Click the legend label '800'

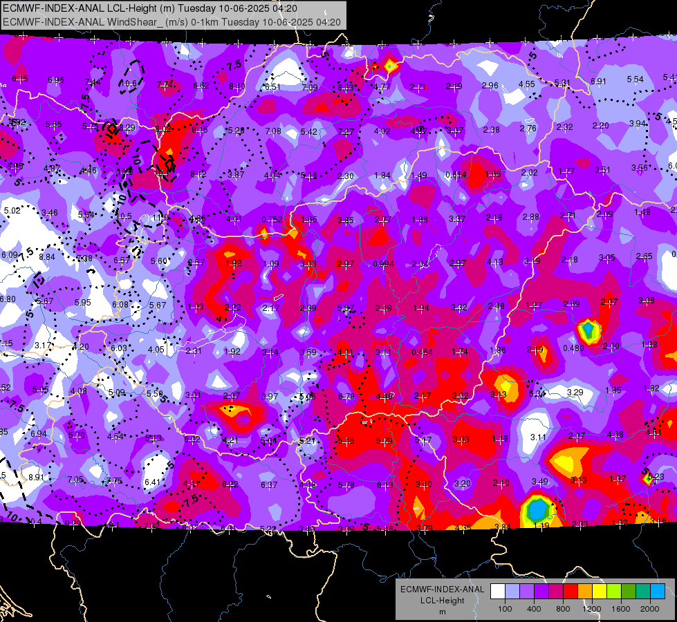563,609
